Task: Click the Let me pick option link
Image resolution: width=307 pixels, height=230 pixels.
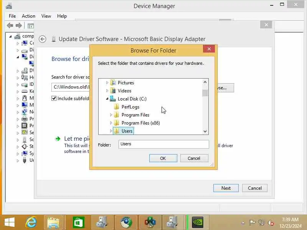Action: pyautogui.click(x=77, y=139)
